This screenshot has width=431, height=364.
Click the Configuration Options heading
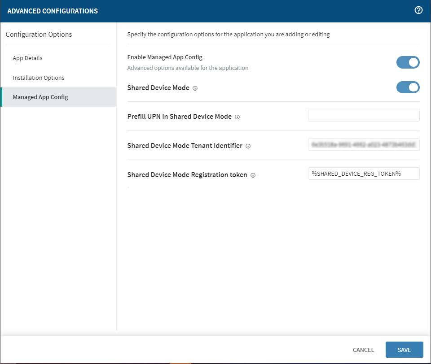[39, 35]
